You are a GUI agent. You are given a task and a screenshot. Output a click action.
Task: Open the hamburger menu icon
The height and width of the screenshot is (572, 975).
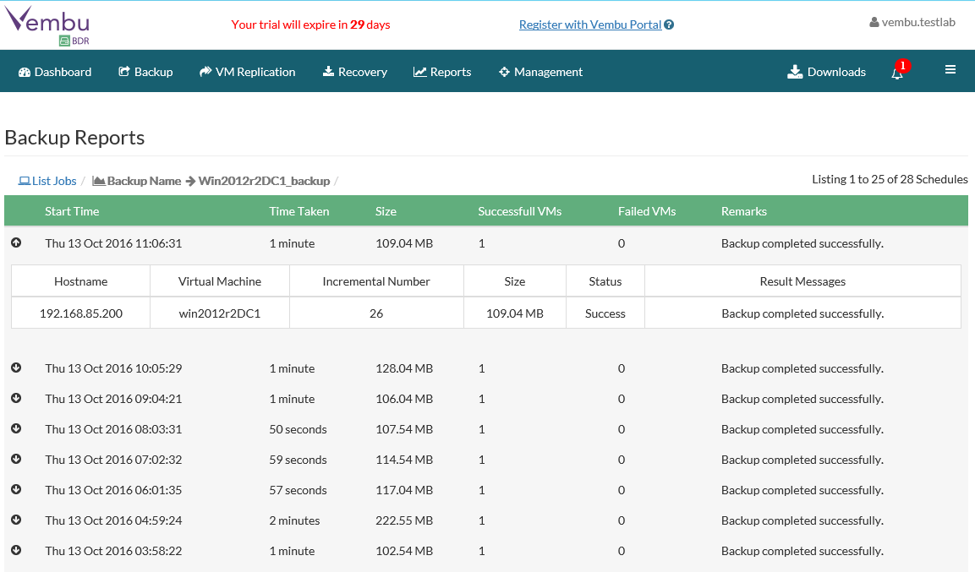(x=950, y=70)
